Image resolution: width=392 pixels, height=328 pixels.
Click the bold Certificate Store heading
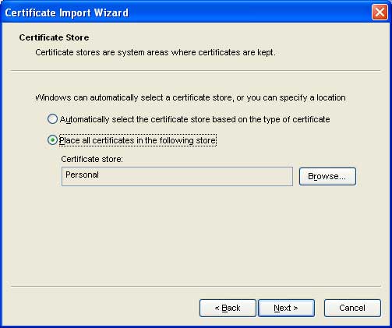click(54, 37)
